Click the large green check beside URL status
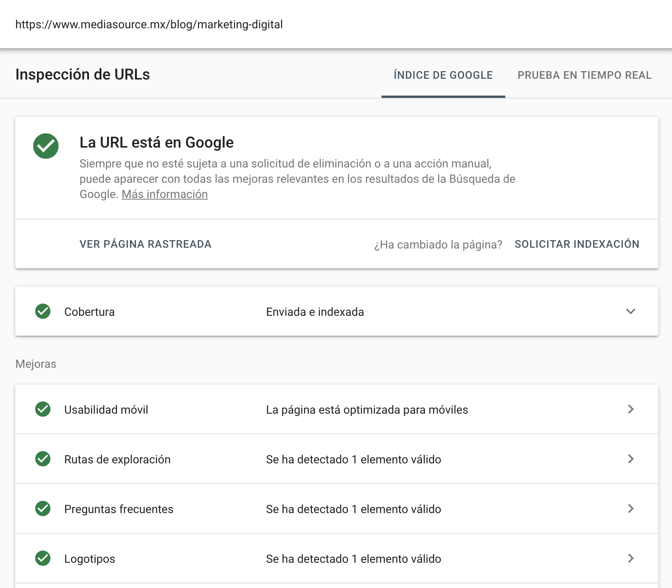Image resolution: width=672 pixels, height=588 pixels. click(x=46, y=146)
